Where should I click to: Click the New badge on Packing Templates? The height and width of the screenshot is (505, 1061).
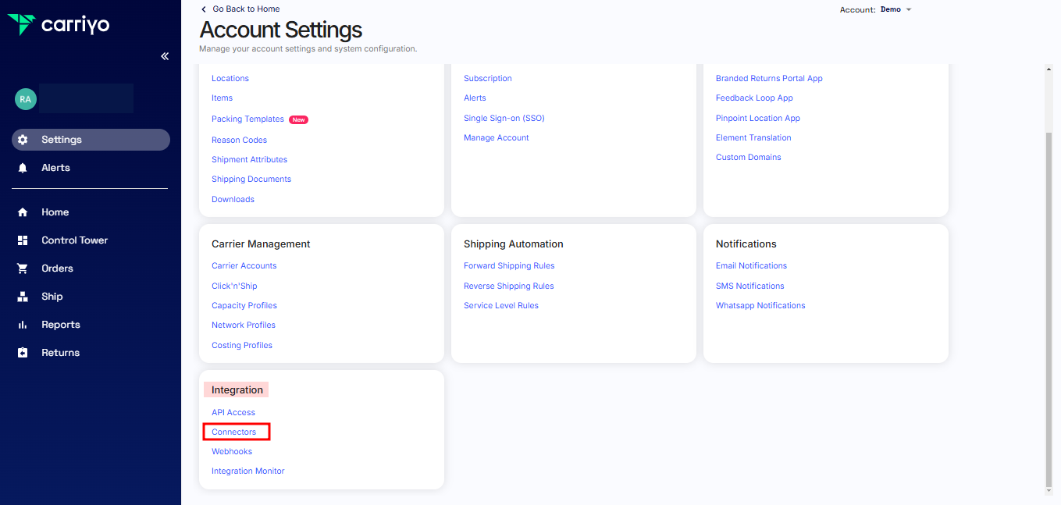point(298,120)
